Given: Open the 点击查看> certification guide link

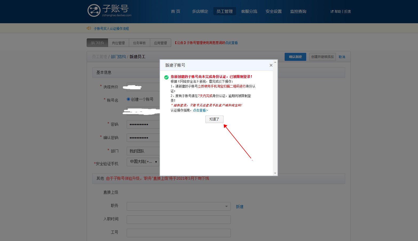Looking at the screenshot, I should (x=200, y=110).
